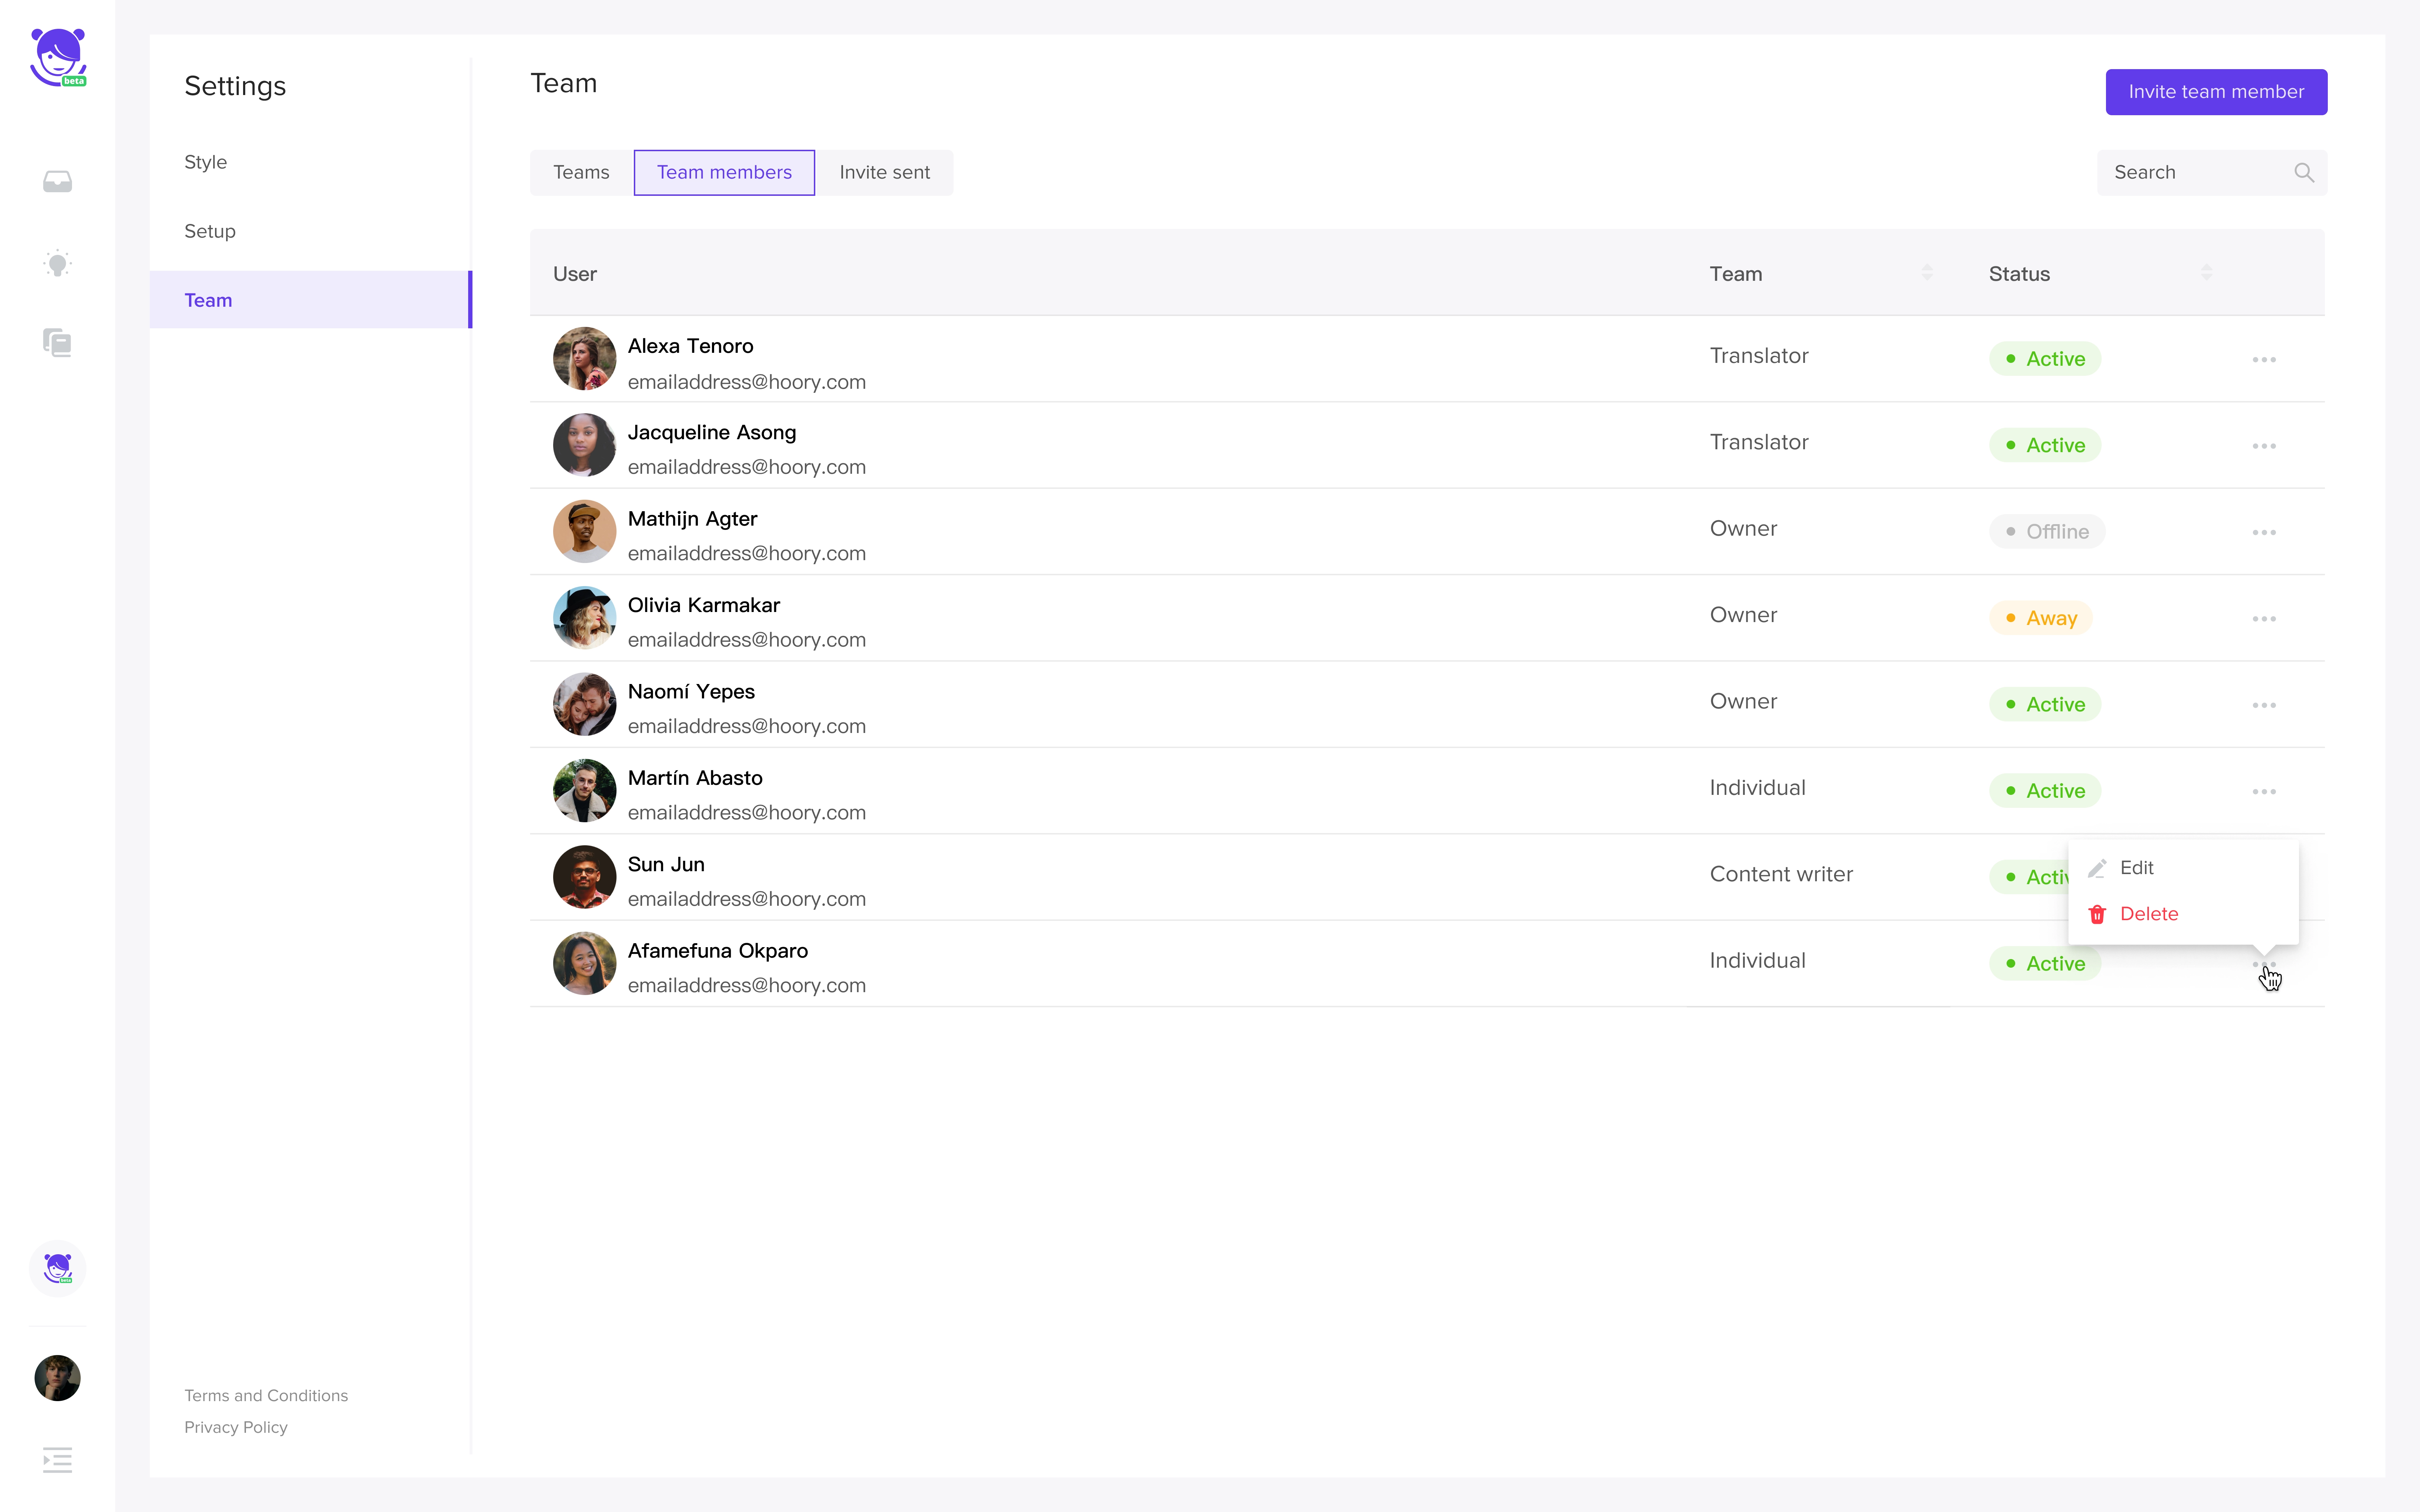Click the name Afamefuna Okparo
Viewport: 2420px width, 1512px height.
point(718,951)
